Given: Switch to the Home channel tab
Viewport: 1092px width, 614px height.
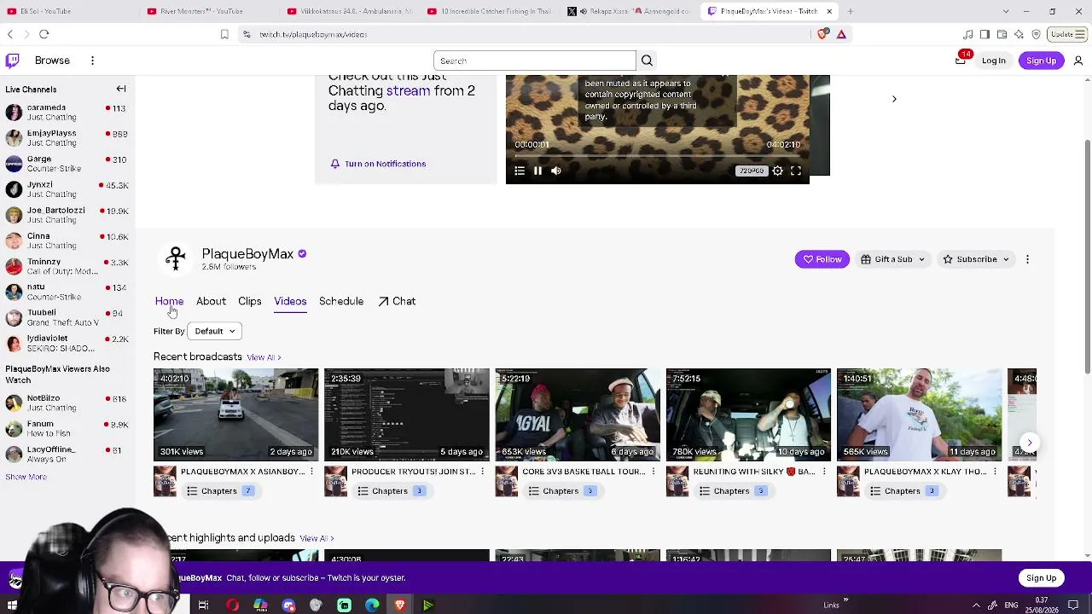Looking at the screenshot, I should tap(169, 301).
